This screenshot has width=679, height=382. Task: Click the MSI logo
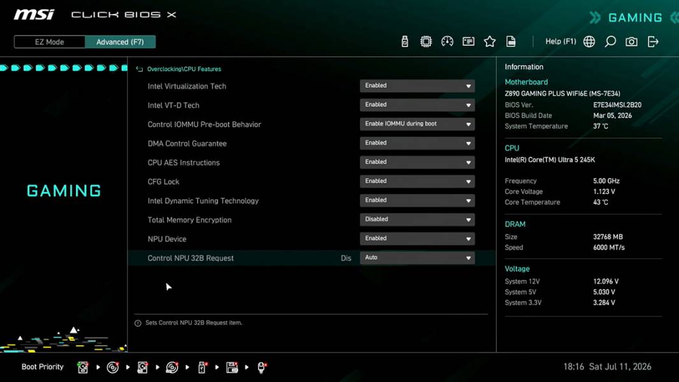34,15
